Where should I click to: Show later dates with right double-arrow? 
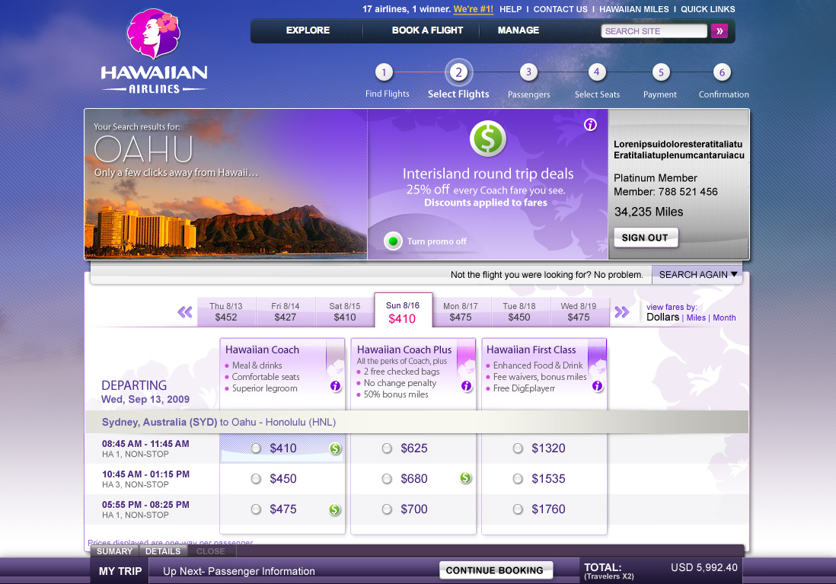(621, 312)
